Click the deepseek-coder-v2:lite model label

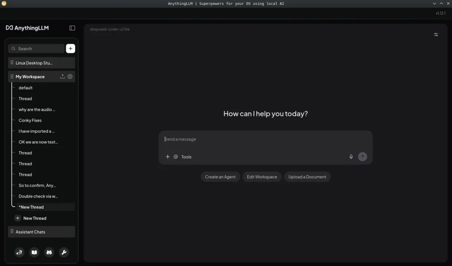[109, 29]
